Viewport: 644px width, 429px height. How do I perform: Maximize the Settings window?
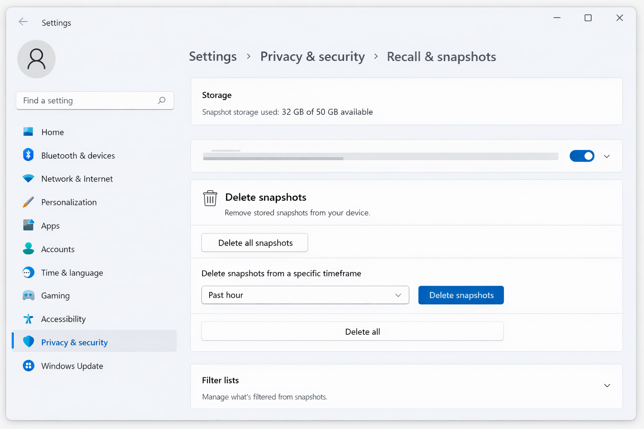point(588,18)
